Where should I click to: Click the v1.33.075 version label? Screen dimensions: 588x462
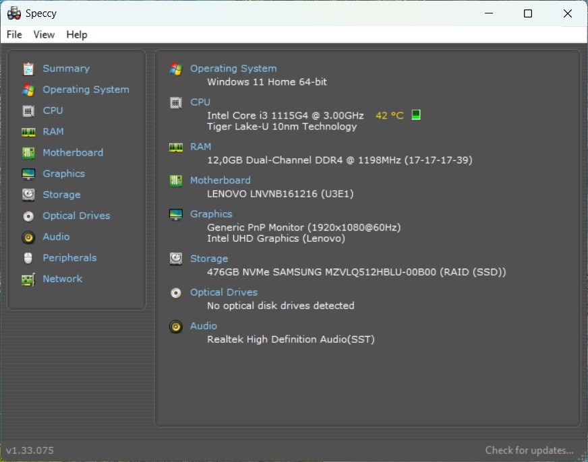click(29, 450)
